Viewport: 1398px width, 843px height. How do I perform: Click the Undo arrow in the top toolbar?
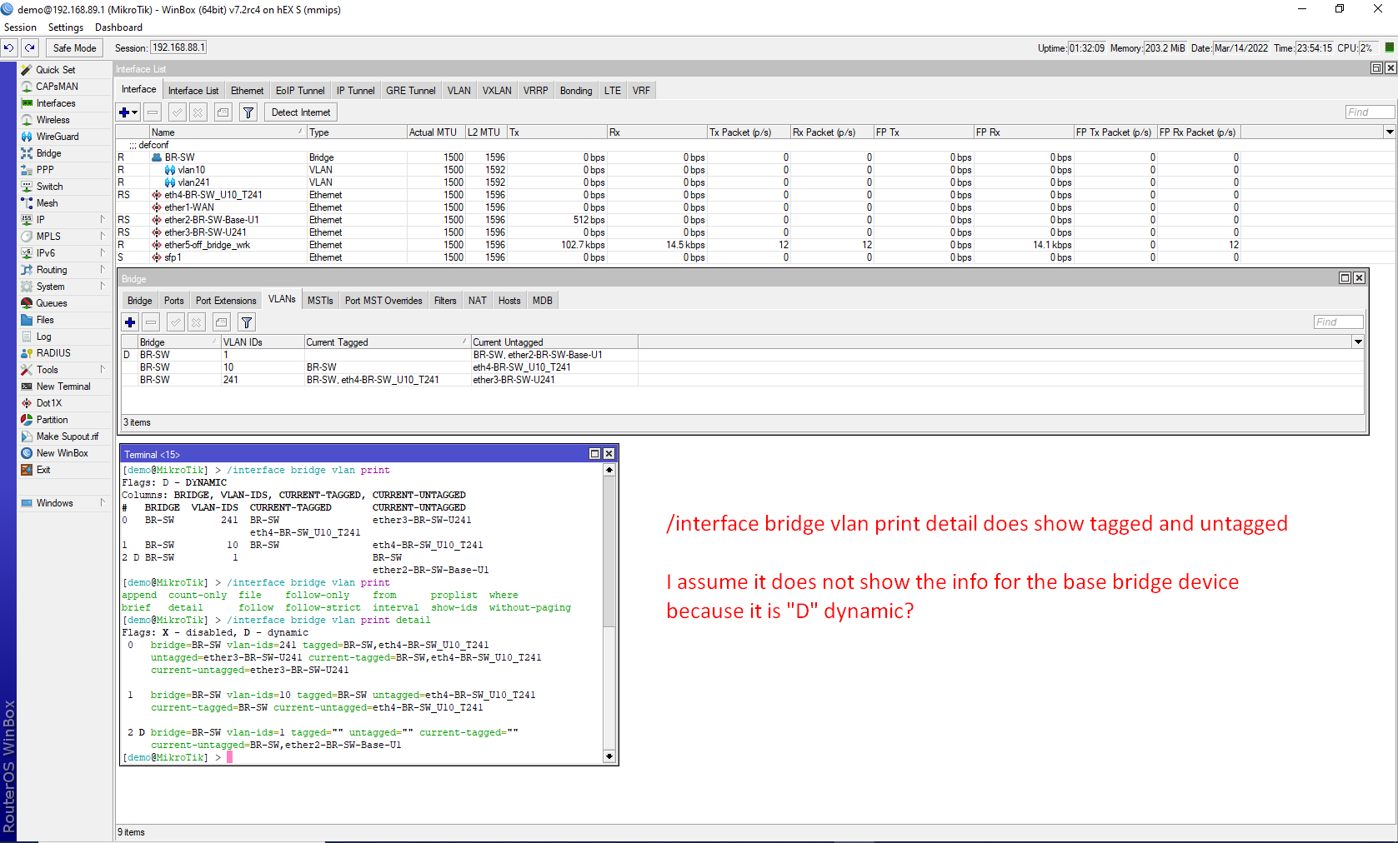(x=9, y=48)
